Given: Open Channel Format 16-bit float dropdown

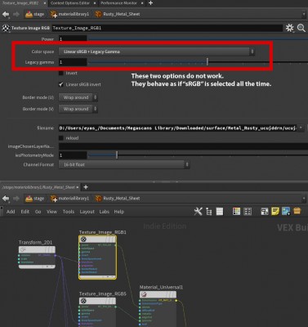Looking at the screenshot, I should click(x=124, y=164).
